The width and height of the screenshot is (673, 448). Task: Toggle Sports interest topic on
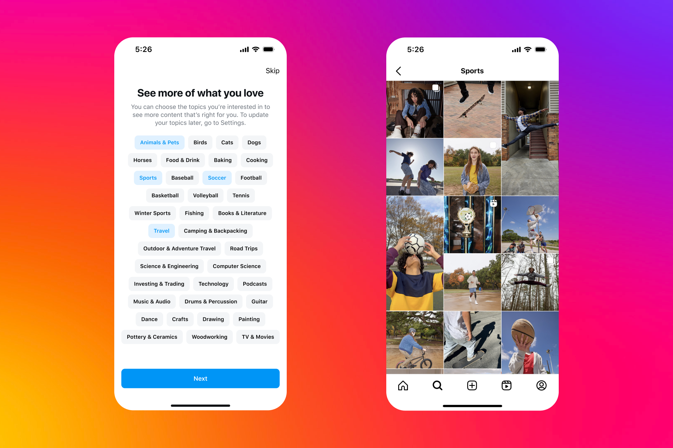pyautogui.click(x=148, y=178)
